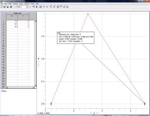The width and height of the screenshot is (150, 116).
Task: Select row header 3 in the table
Action: (x=3, y=27)
